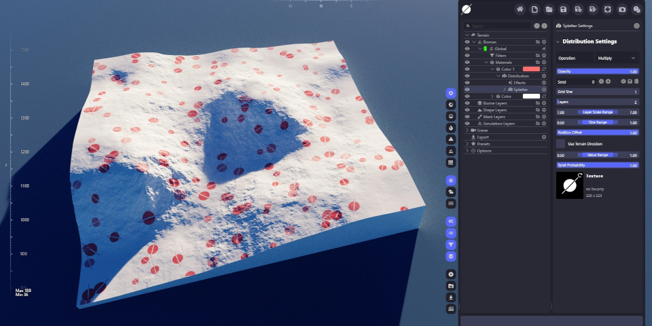Click the red Color 1 swatch

coord(530,69)
